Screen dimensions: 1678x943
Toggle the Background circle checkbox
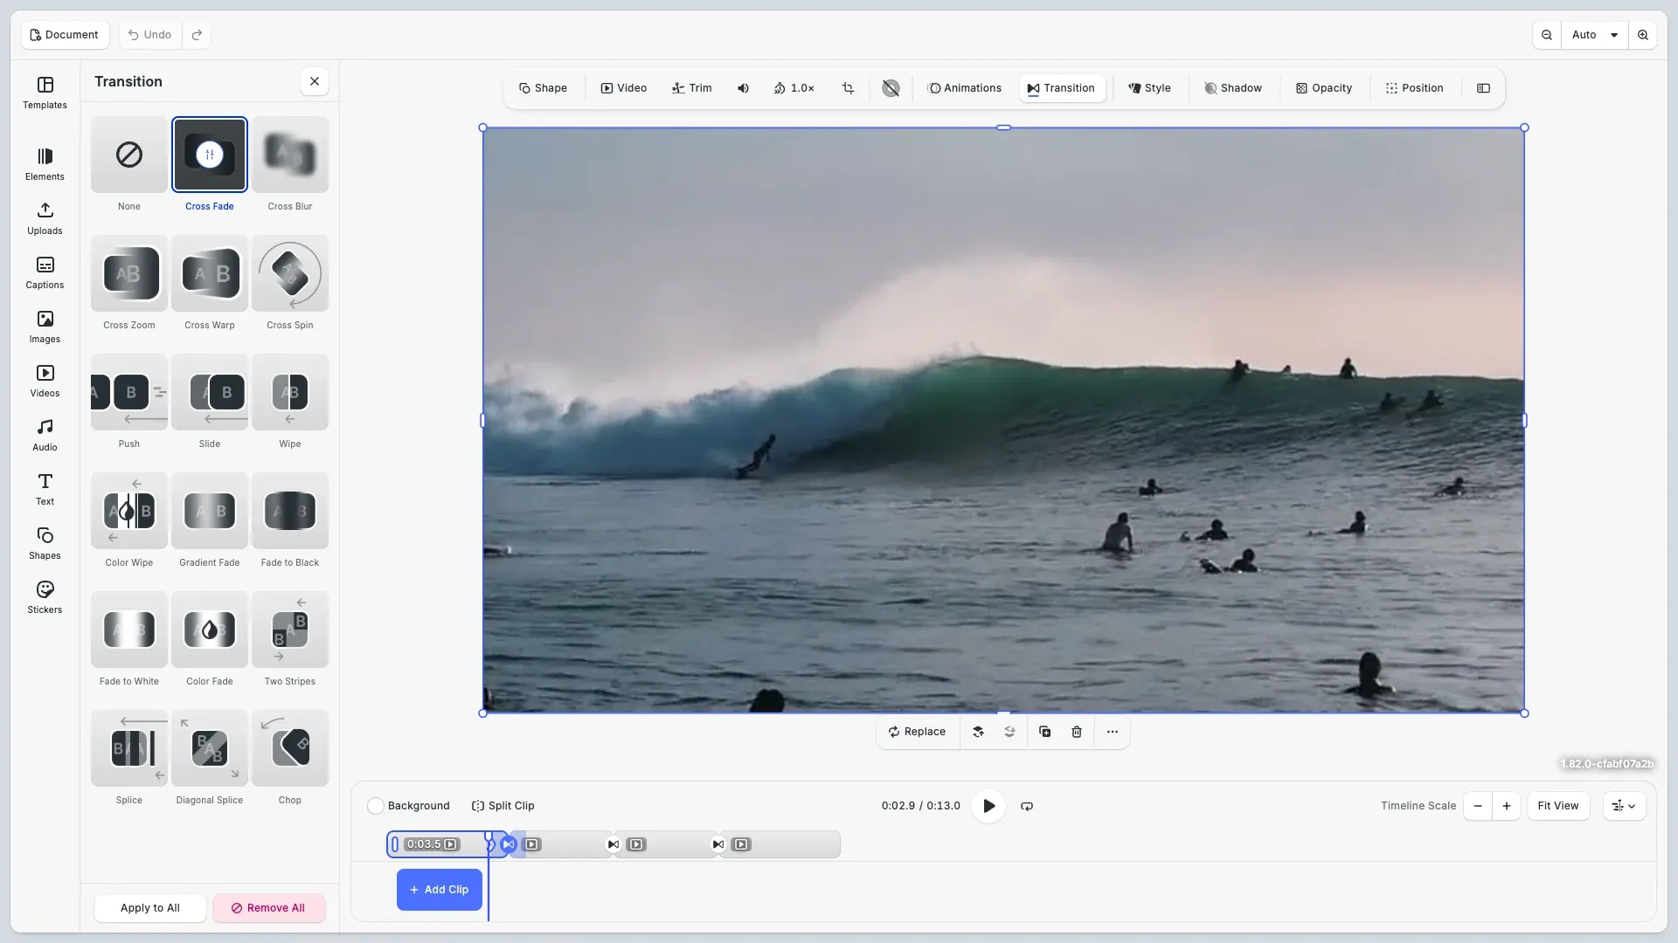(x=376, y=806)
